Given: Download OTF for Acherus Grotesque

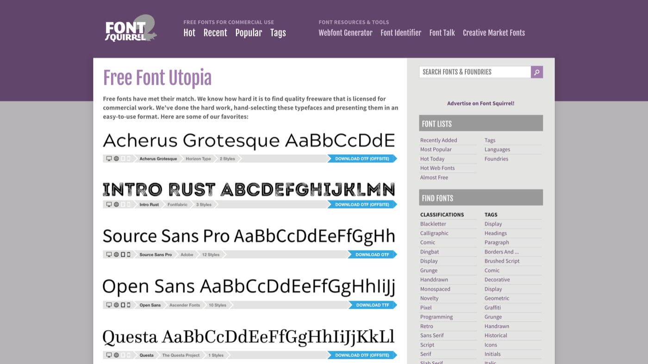Looking at the screenshot, I should click(362, 159).
